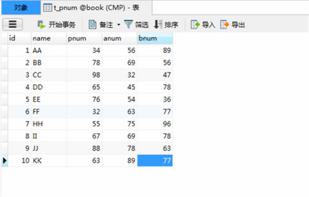Switch to the 对象 tab
The width and height of the screenshot is (309, 197).
pyautogui.click(x=21, y=8)
